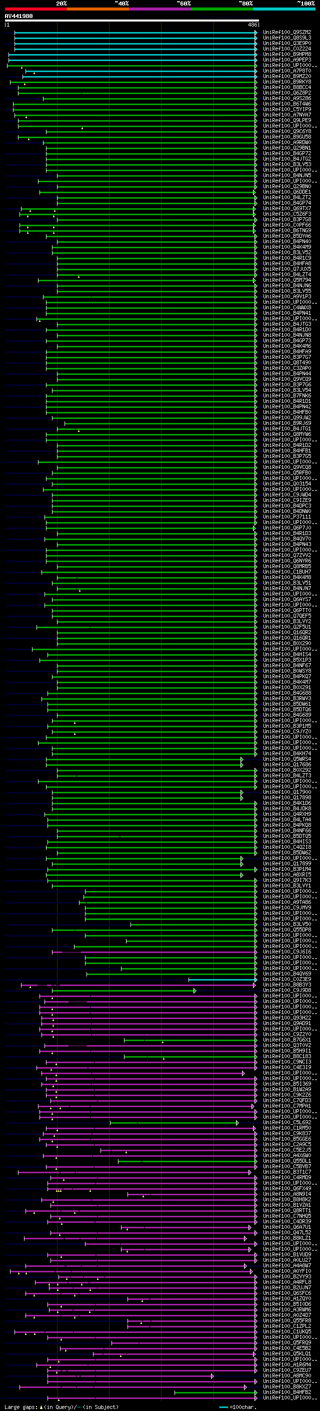Click hit label UniRef100_Q9LPE9
The height and width of the screenshot is (1411, 320).
[x=286, y=120]
